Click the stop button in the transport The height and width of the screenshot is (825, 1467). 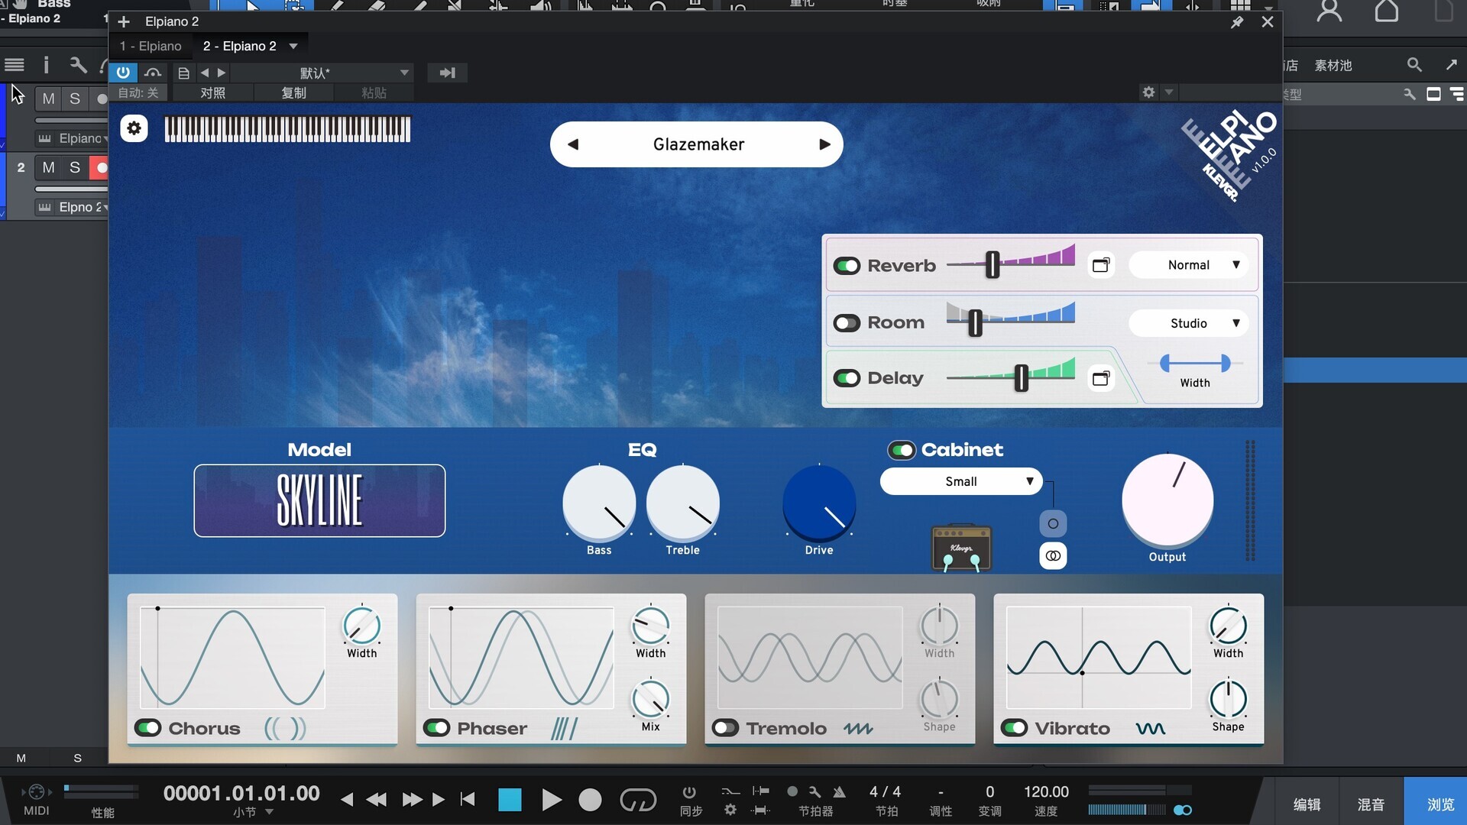pos(510,800)
